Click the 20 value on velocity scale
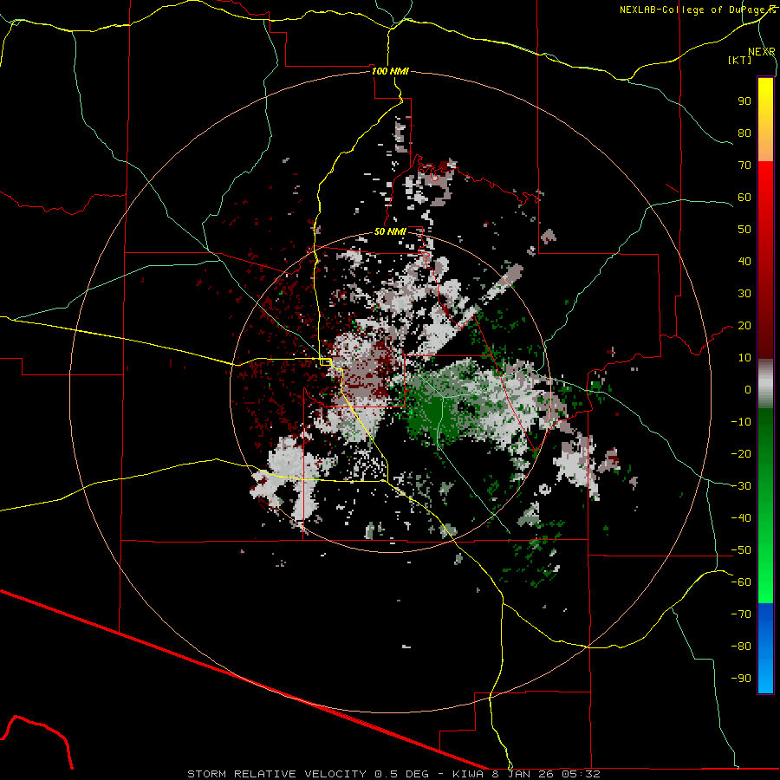Image resolution: width=780 pixels, height=780 pixels. (x=744, y=325)
